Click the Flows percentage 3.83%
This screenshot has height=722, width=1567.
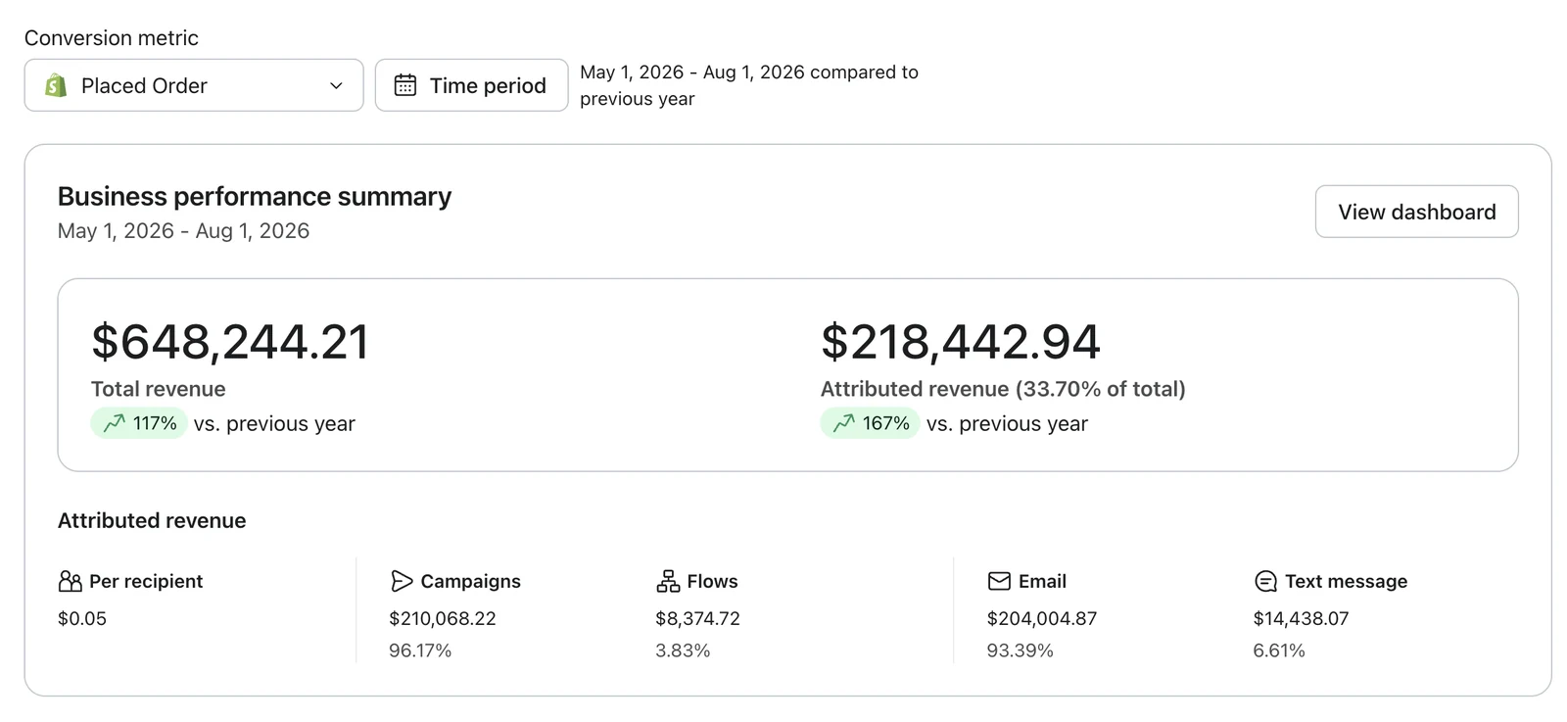[x=683, y=650]
